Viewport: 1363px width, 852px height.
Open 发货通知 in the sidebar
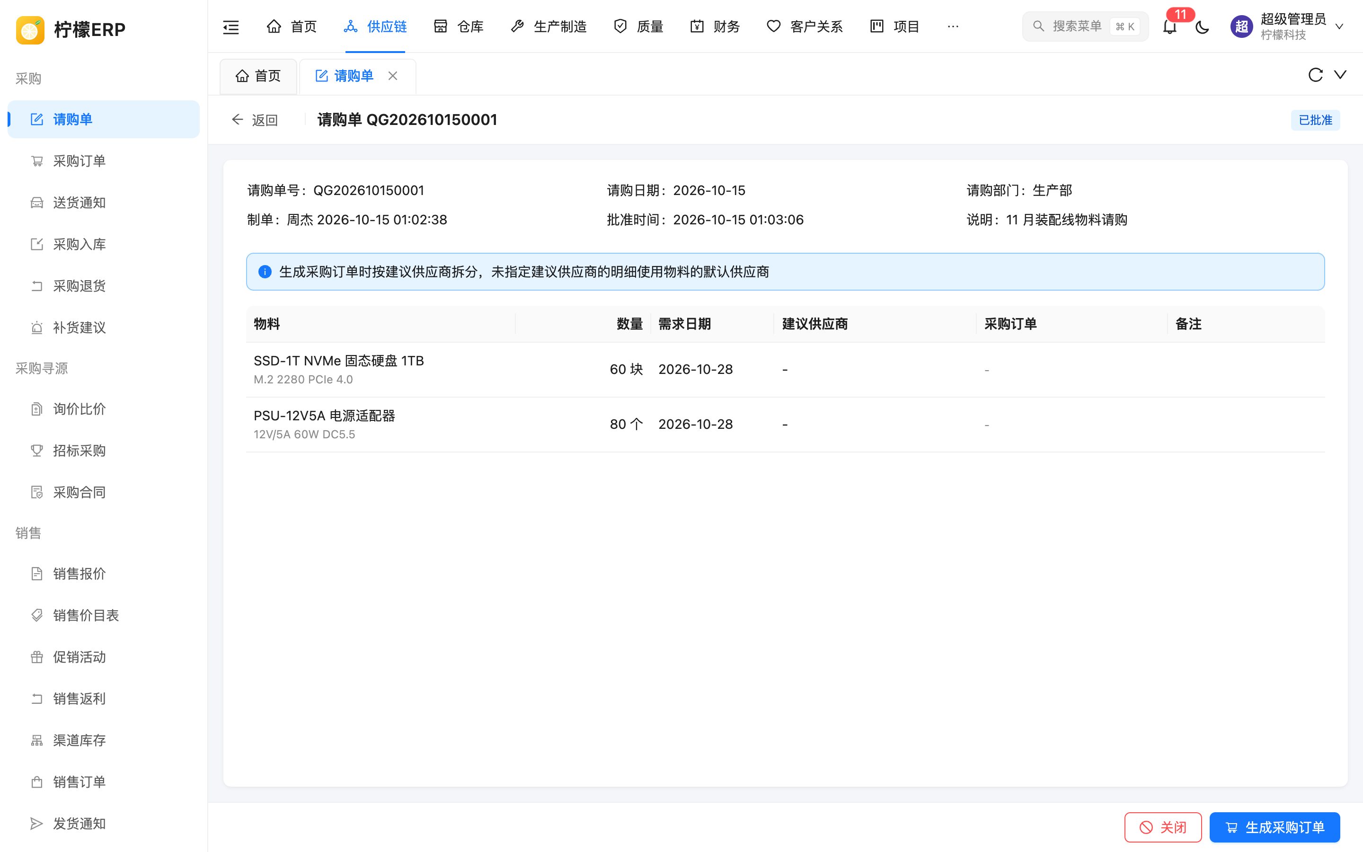[x=104, y=824]
